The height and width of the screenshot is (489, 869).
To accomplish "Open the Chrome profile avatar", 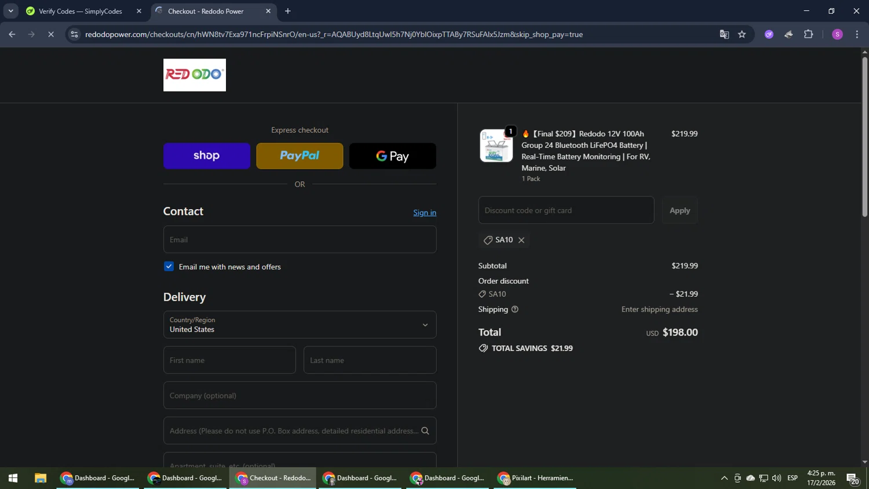I will coord(837,34).
